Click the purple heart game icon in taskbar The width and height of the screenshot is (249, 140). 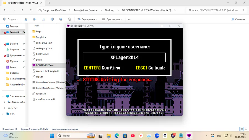point(189,136)
